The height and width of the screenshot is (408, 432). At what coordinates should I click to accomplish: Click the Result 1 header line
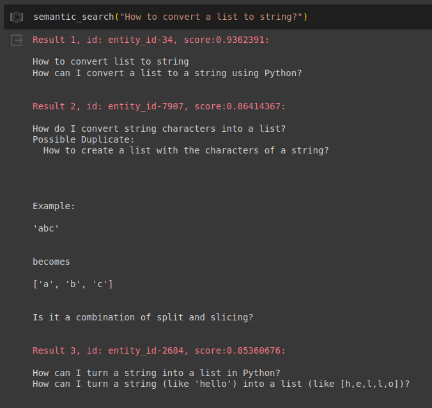151,40
